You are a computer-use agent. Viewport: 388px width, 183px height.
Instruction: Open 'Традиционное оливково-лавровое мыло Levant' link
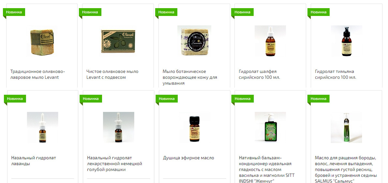coord(37,74)
